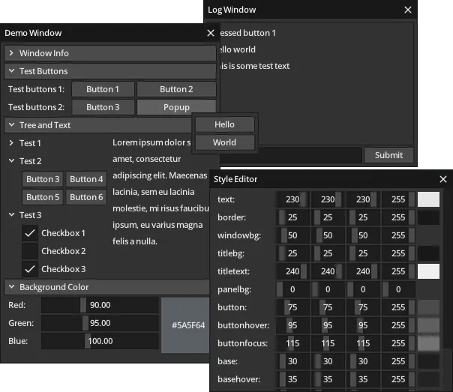The width and height of the screenshot is (453, 392).
Task: Click the first 75 slider in button row
Action: (292, 307)
